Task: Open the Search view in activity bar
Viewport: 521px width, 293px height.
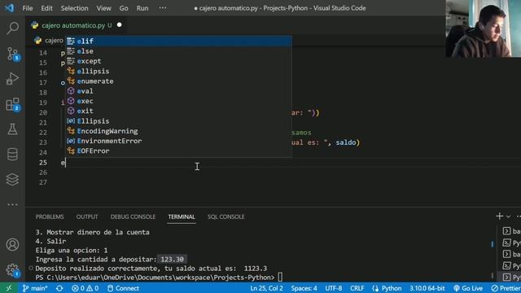Action: point(13,28)
